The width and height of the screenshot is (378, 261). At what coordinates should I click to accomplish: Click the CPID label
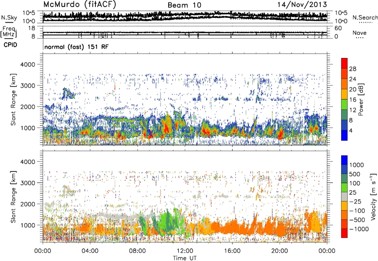coord(10,45)
